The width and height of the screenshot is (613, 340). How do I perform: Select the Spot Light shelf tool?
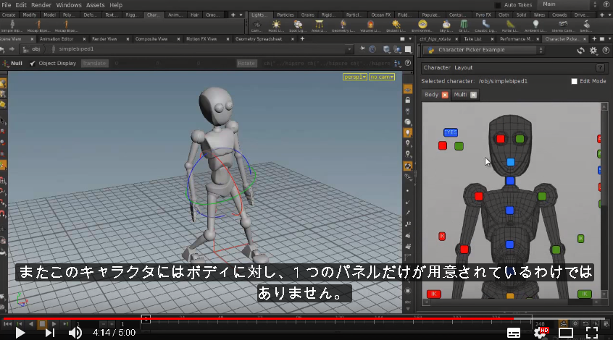tap(298, 26)
